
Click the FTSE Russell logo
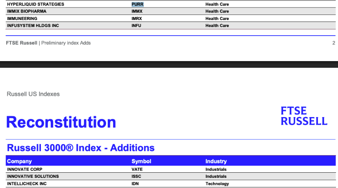point(304,116)
